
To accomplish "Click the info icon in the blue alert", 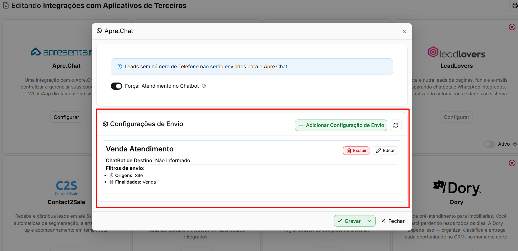I will click(x=119, y=67).
